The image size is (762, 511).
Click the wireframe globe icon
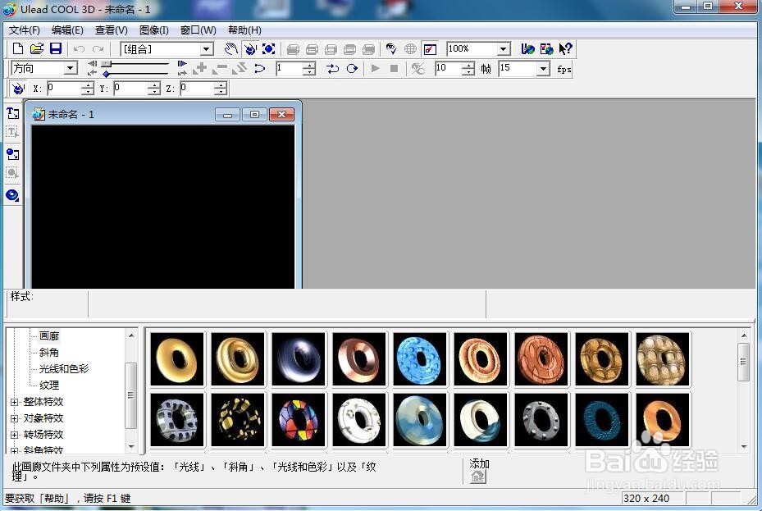[410, 48]
